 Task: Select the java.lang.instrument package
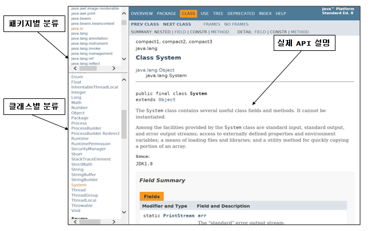[x=89, y=43]
